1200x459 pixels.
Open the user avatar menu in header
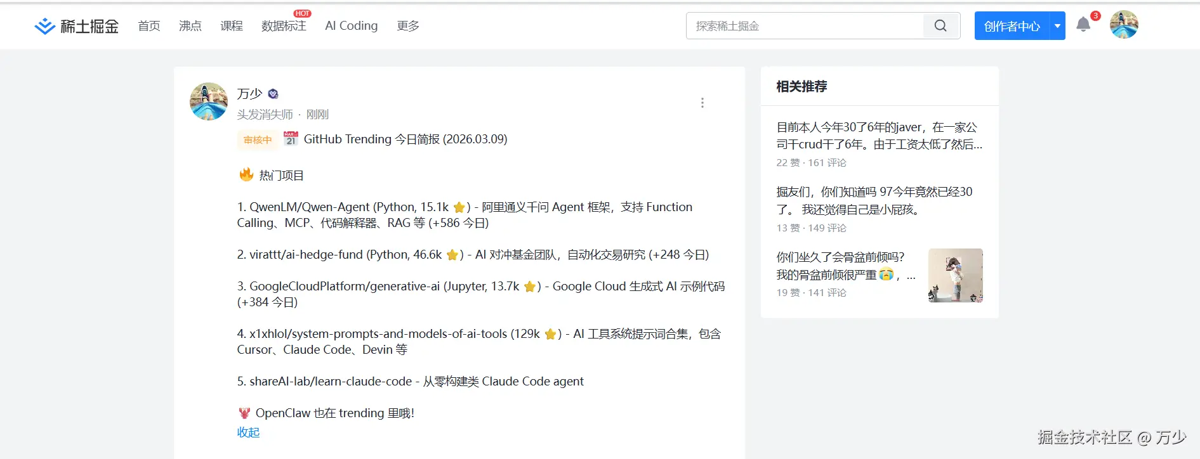tap(1124, 25)
